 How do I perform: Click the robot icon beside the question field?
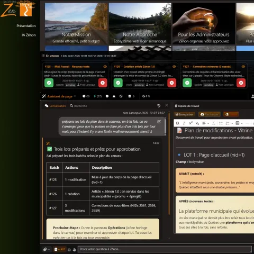(69, 250)
